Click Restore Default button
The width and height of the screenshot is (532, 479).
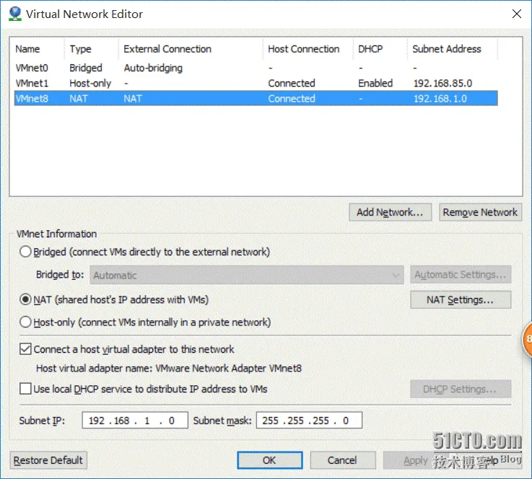point(48,460)
